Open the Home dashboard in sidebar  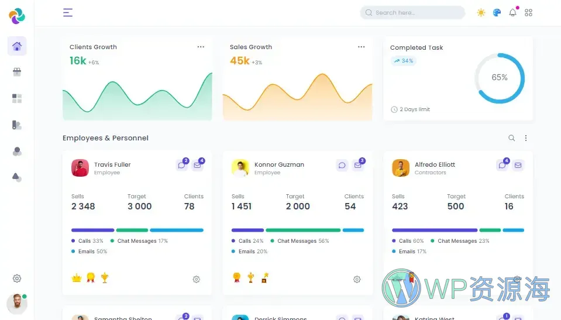tap(17, 46)
